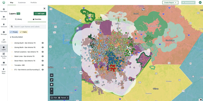Toggle visibility of Zoning South layer

[42, 43]
